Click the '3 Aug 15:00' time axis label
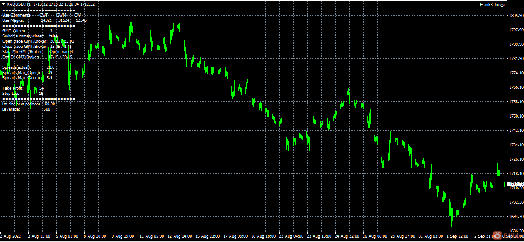Viewport: 524px width, 242px height. pyautogui.click(x=39, y=236)
